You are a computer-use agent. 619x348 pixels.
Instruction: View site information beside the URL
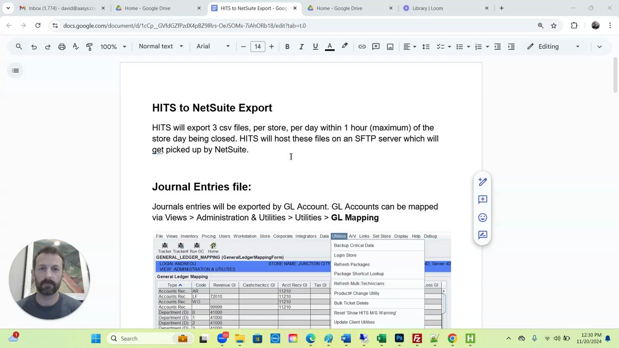click(55, 26)
